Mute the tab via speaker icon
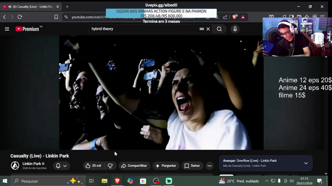 click(10, 7)
